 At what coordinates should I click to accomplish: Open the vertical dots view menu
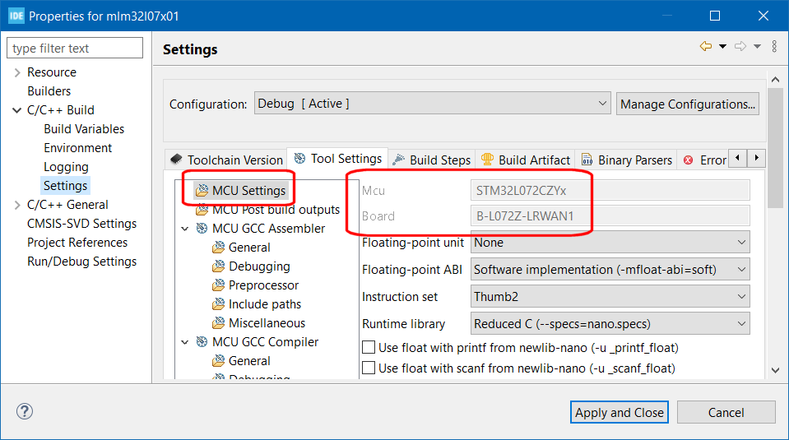[774, 46]
